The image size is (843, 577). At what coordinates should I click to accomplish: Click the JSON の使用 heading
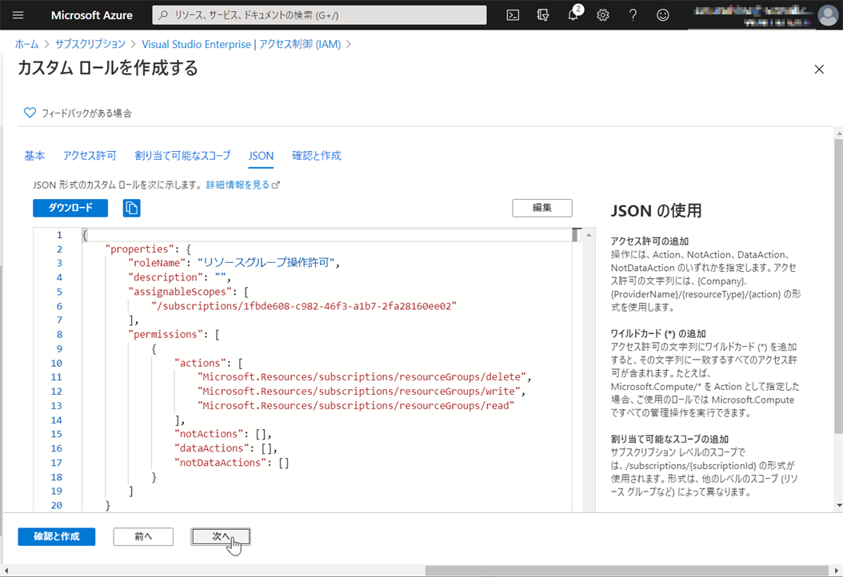tap(656, 211)
